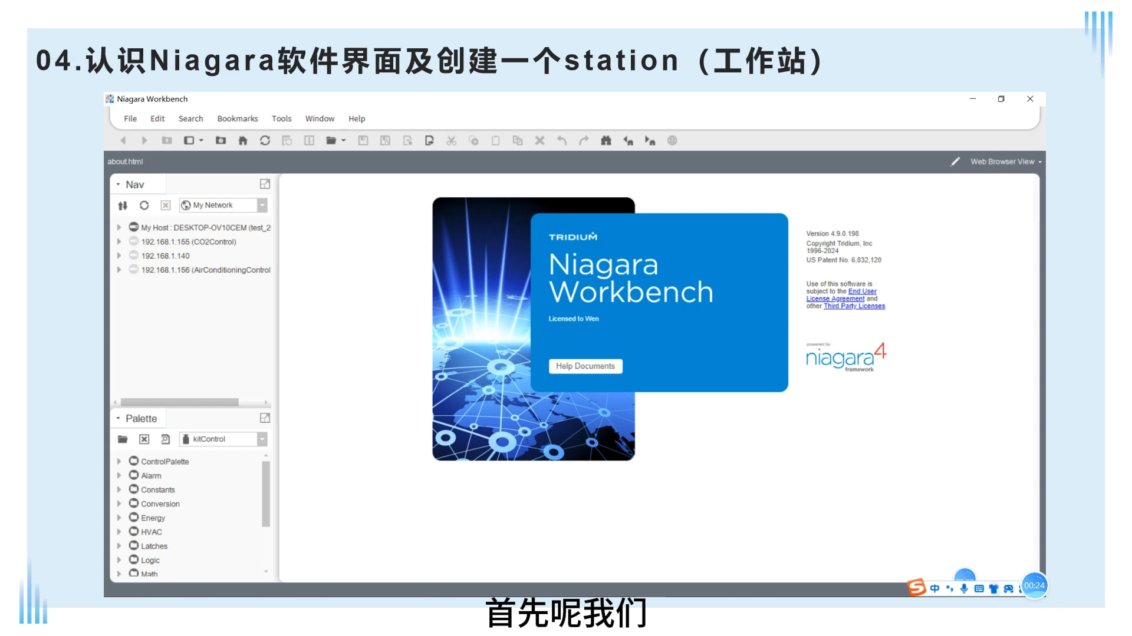Expand the ControlPalette category in Palette

(x=119, y=461)
